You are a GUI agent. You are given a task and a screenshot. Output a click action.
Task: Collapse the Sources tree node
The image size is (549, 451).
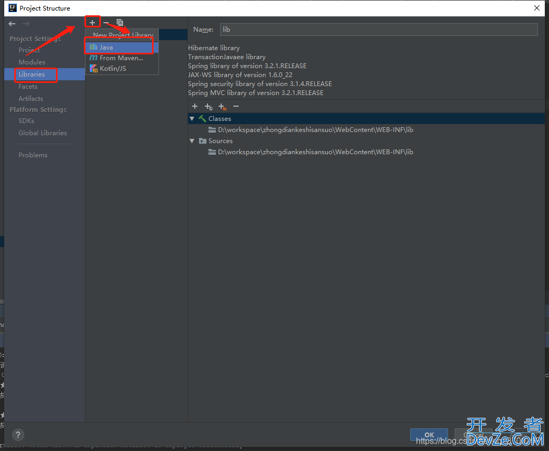point(192,141)
